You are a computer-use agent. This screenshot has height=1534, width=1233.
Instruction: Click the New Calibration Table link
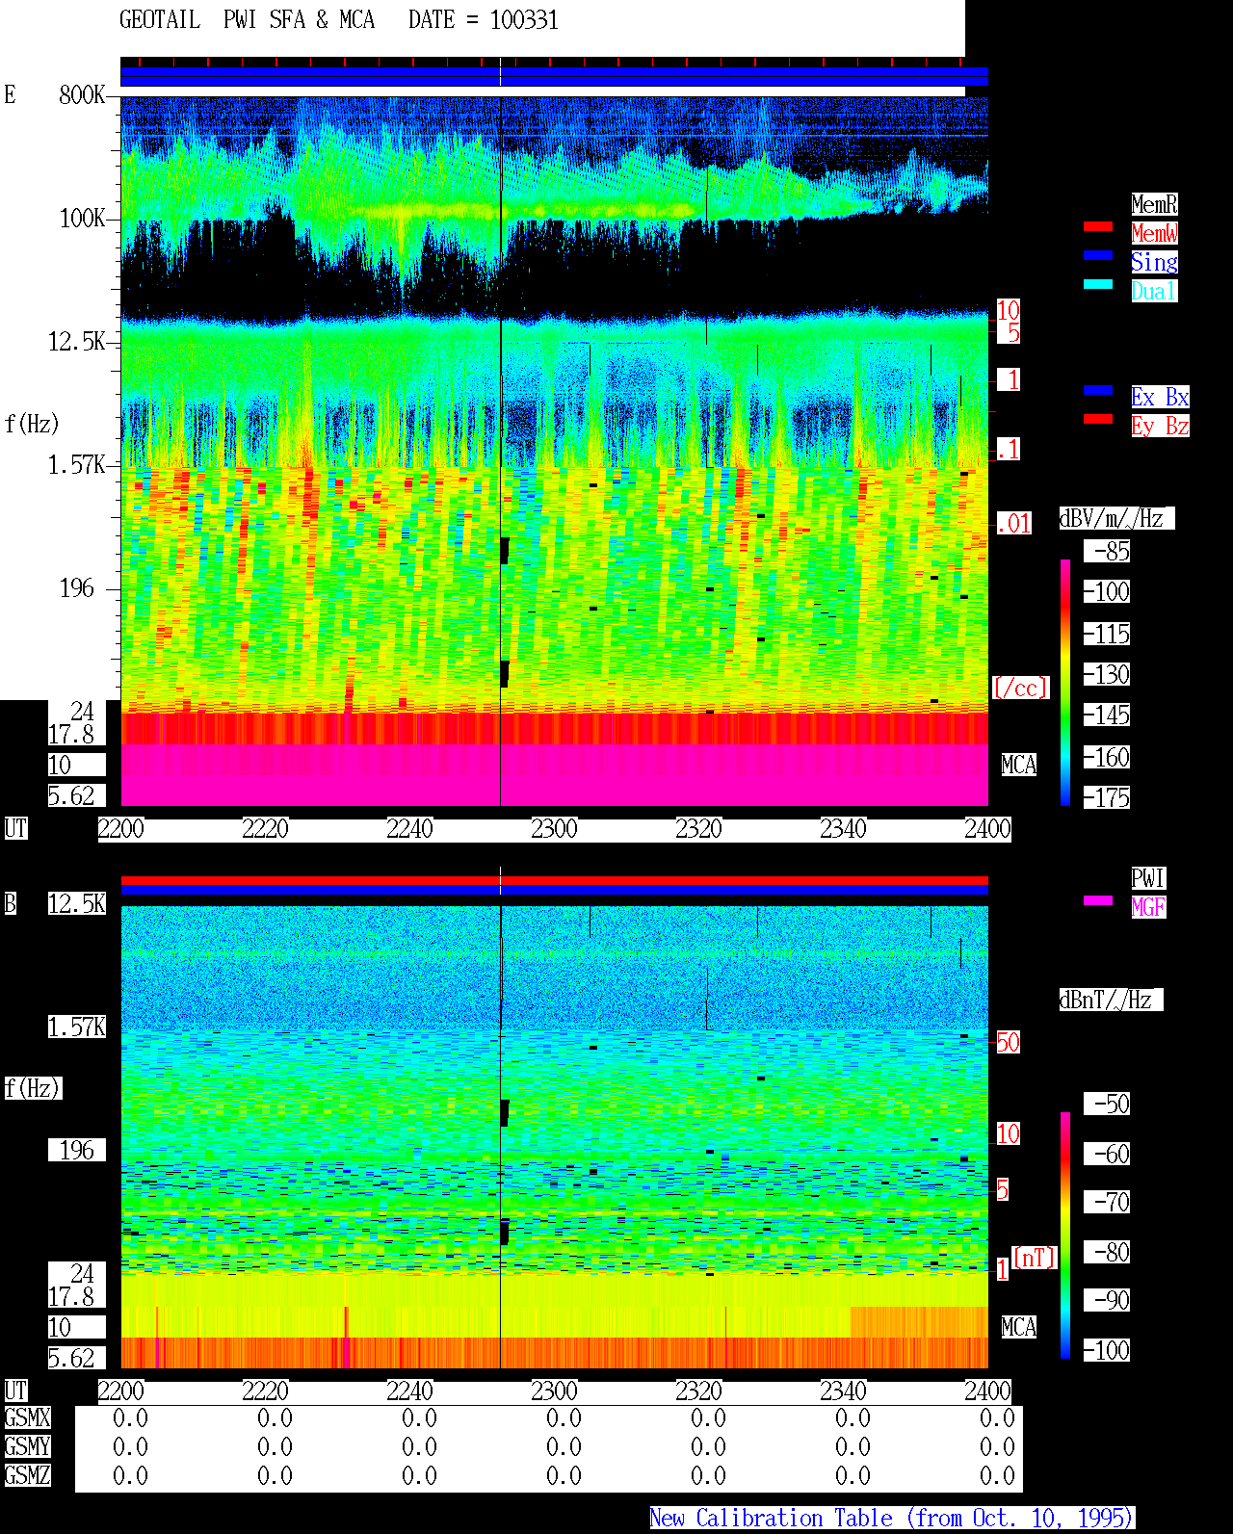pos(892,1519)
